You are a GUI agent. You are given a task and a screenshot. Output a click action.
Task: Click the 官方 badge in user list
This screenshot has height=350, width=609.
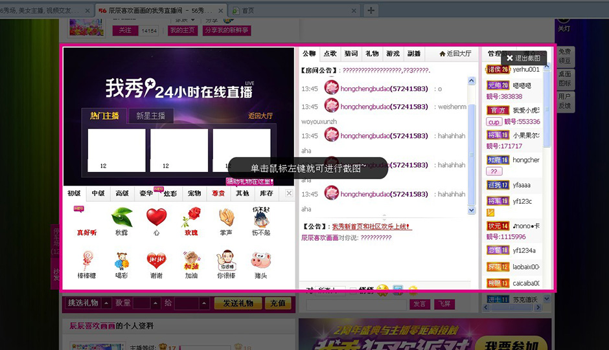point(498,110)
